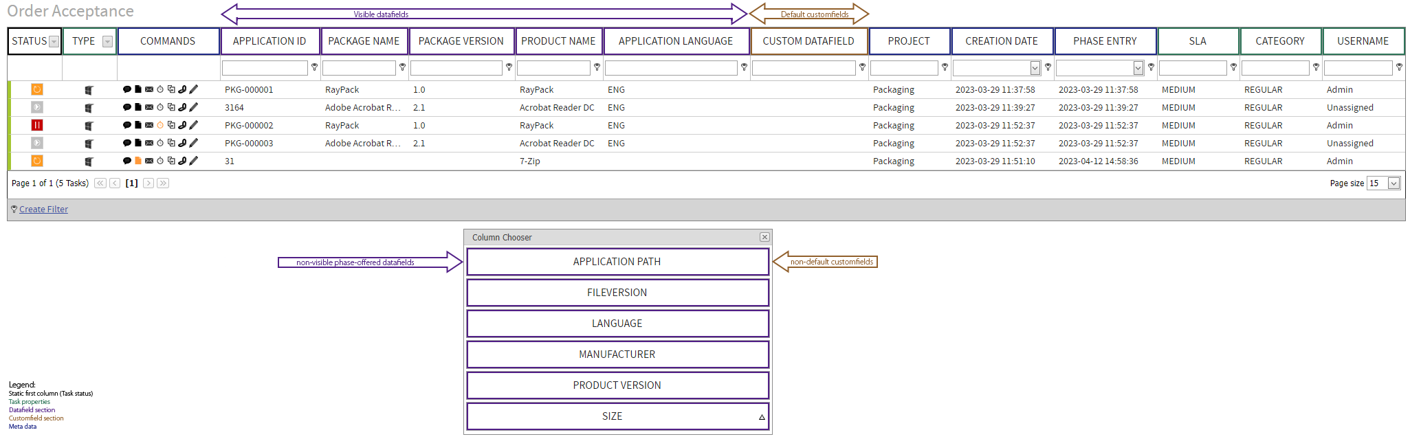Click Package Version filter input field
This screenshot has width=1410, height=439.
pyautogui.click(x=456, y=68)
